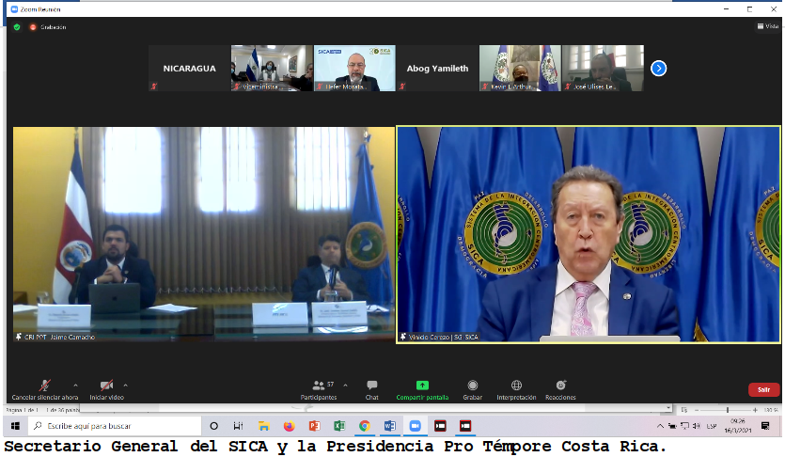Switch to Word in taskbar
This screenshot has width=785, height=457.
[x=390, y=426]
